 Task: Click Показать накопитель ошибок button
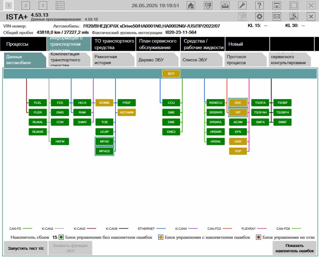coord(294,248)
